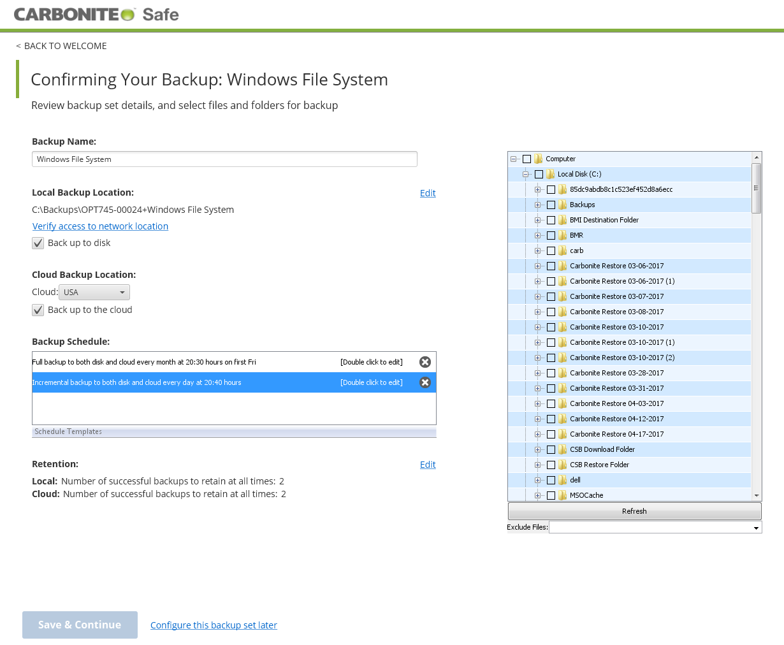Click the Local Disk (C:) drive icon
784x645 pixels.
coord(549,174)
